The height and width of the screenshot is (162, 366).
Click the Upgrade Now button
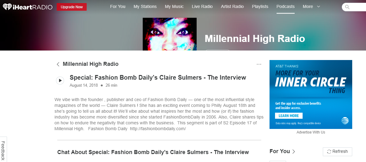[72, 7]
